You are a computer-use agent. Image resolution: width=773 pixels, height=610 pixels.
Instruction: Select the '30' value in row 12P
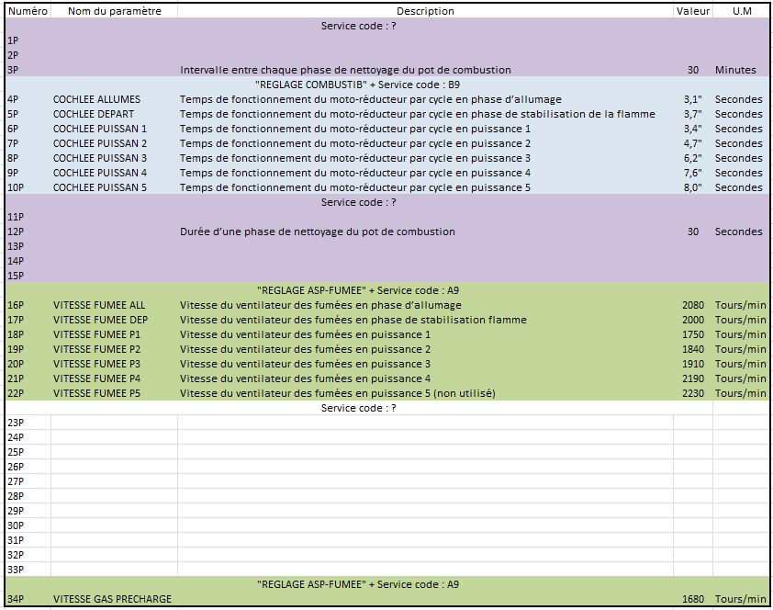(692, 232)
